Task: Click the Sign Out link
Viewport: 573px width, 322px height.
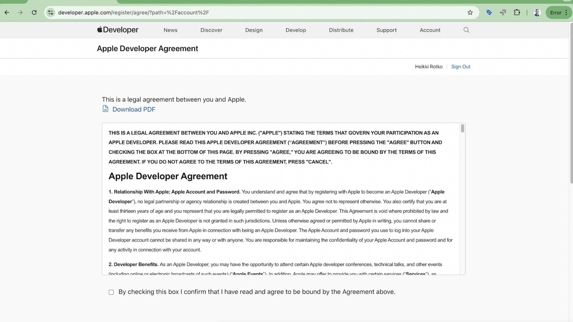Action: pos(461,66)
